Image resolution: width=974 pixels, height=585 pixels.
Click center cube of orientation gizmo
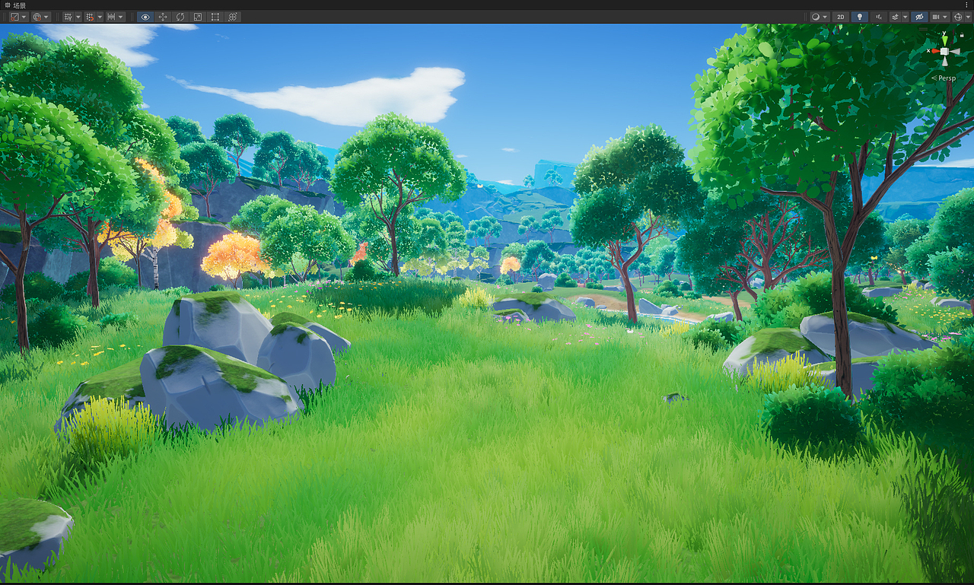944,52
